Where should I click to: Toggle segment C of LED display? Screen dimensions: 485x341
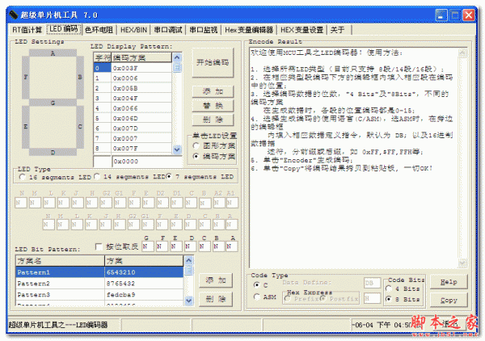pyautogui.click(x=80, y=127)
